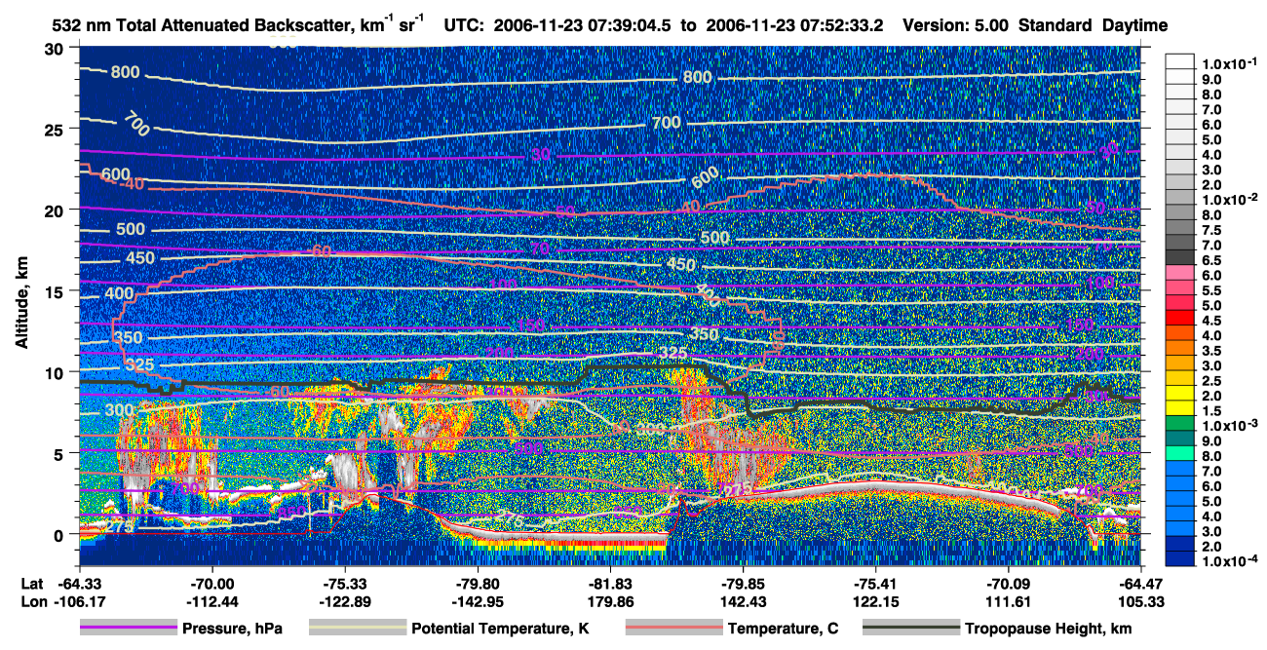Click colorbar label 7.5
Screen dimensions: 1267x650
(x=1213, y=230)
